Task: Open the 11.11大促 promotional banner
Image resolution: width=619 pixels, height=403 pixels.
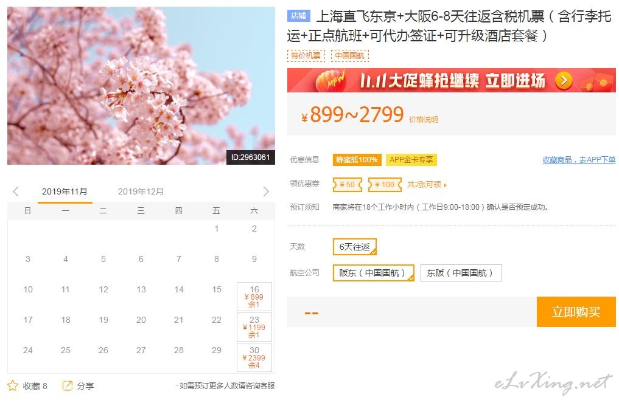Action: [x=451, y=80]
